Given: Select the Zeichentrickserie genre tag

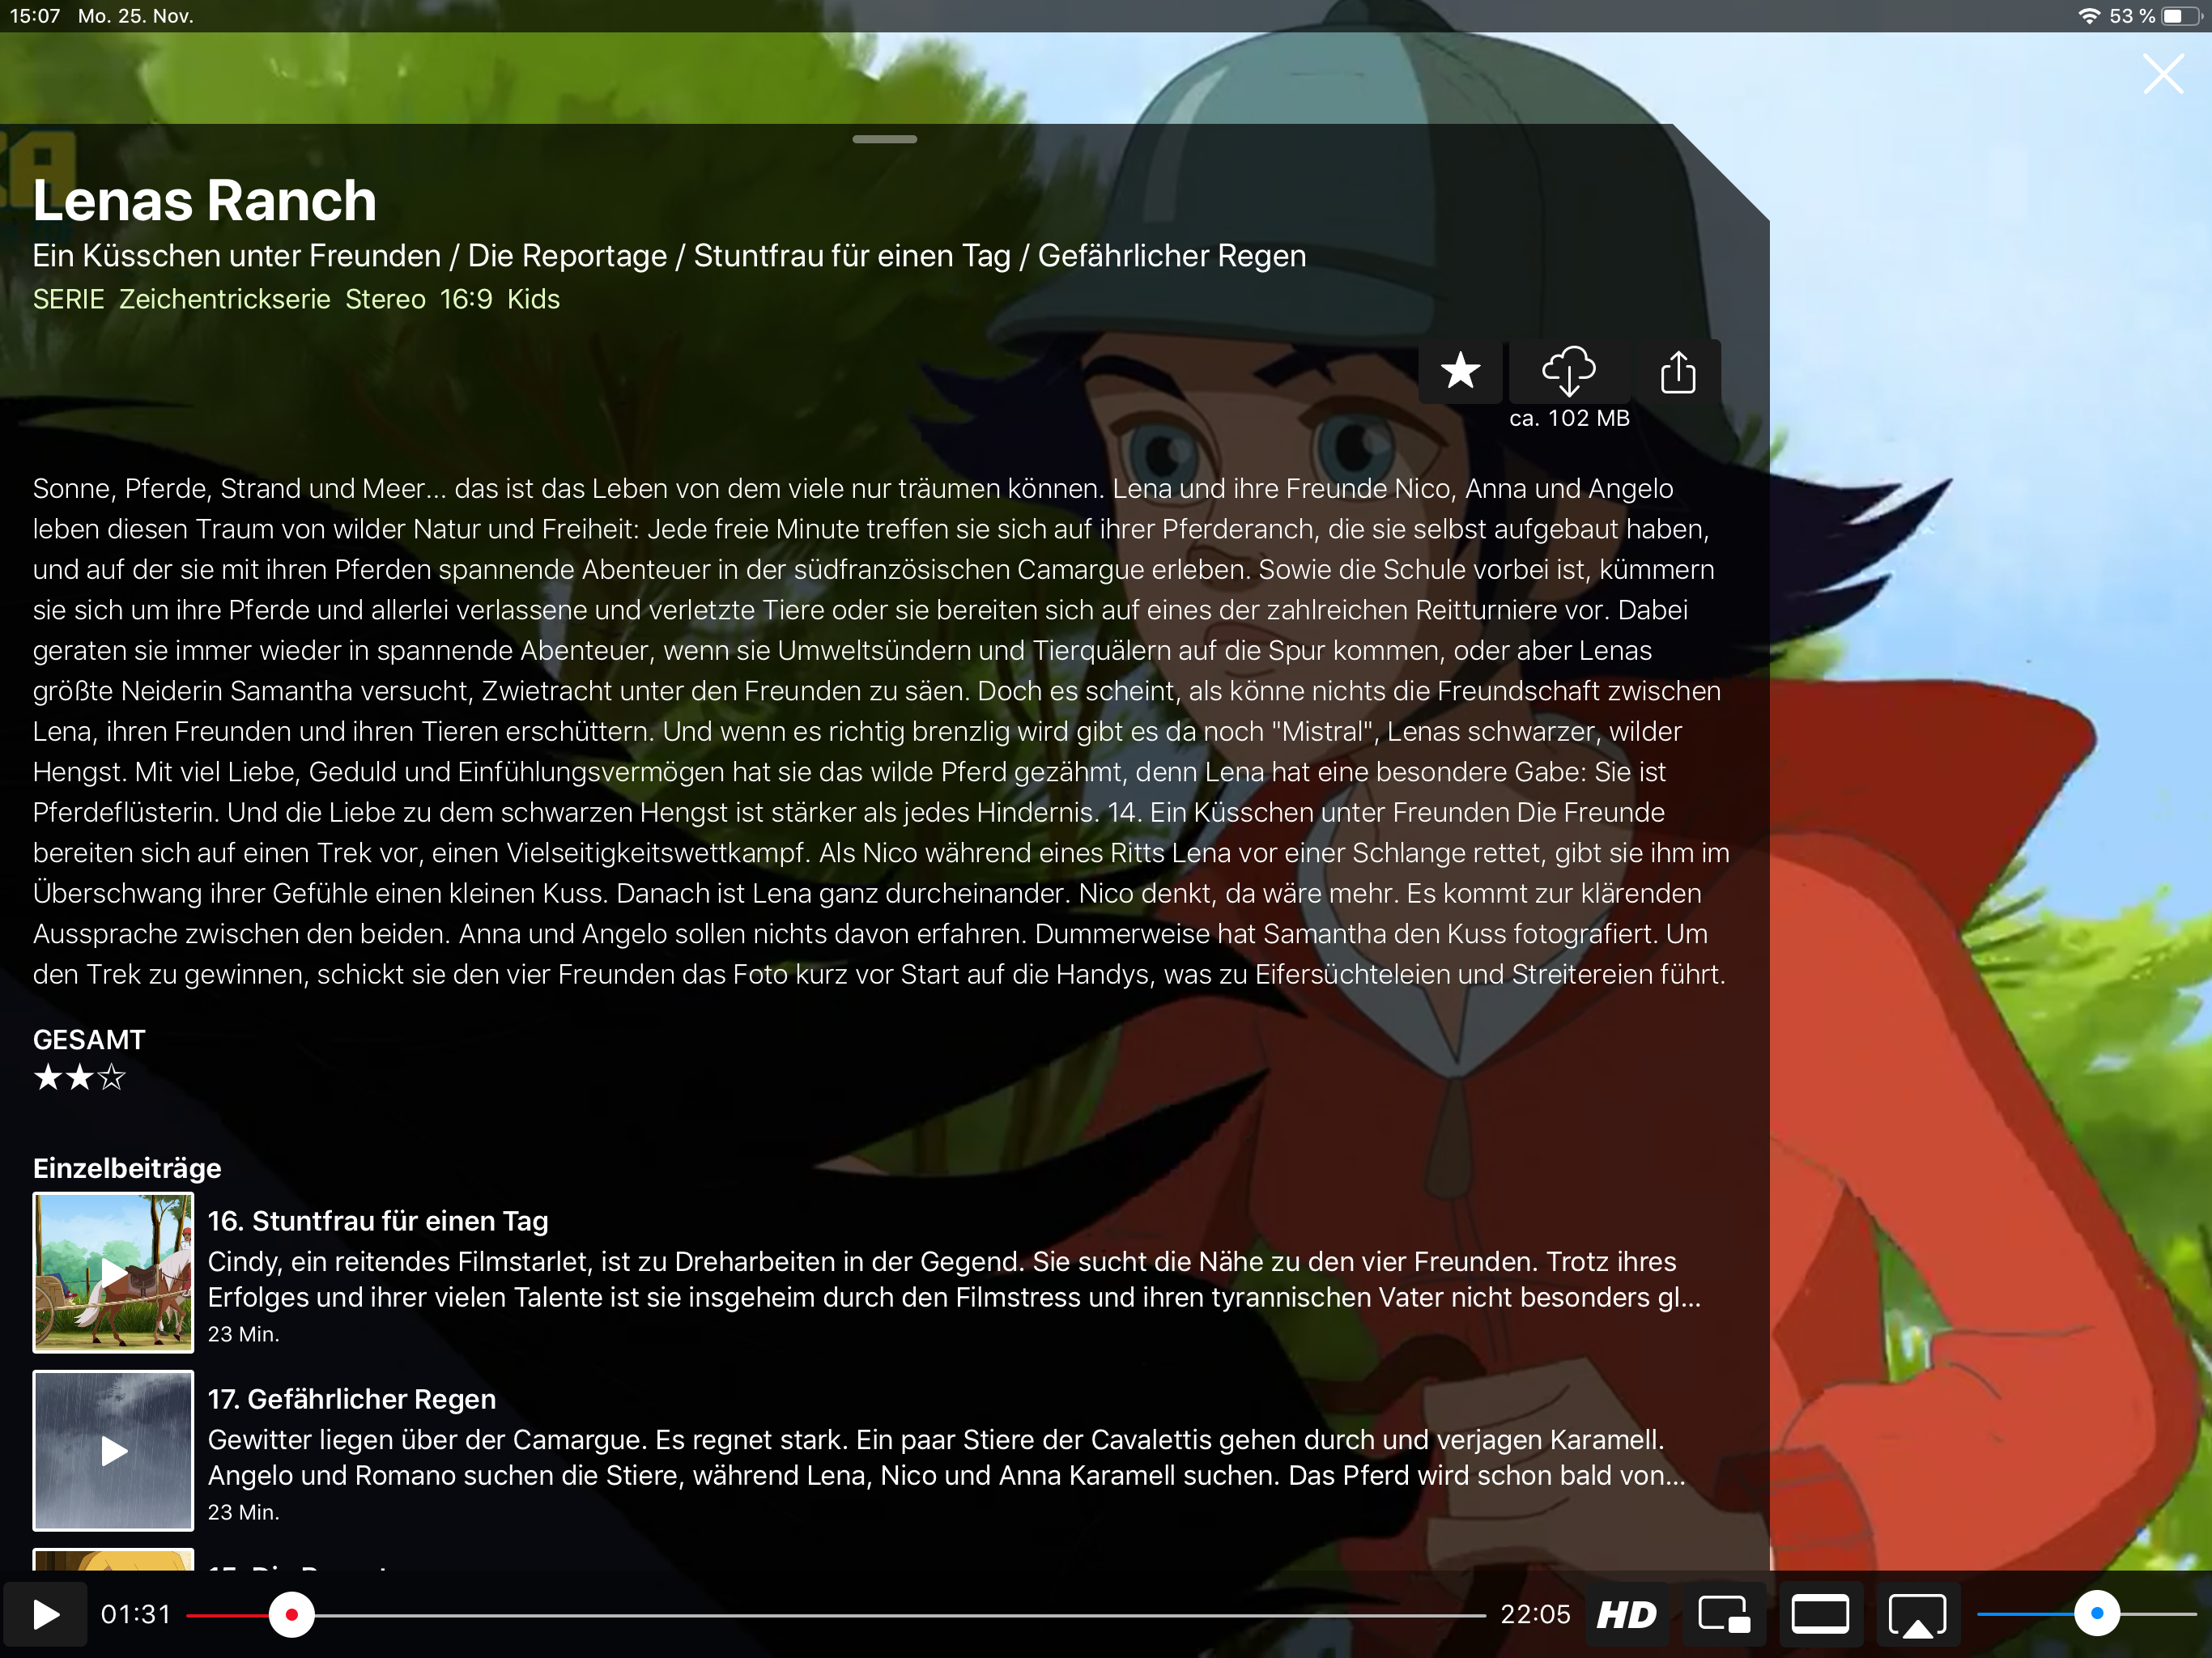Looking at the screenshot, I should pos(225,299).
